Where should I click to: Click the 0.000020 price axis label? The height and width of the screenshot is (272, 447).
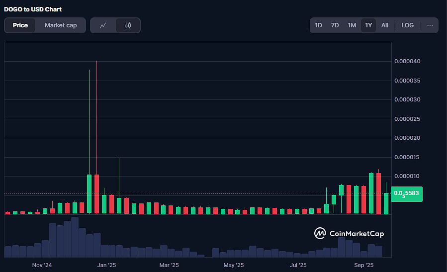(407, 138)
